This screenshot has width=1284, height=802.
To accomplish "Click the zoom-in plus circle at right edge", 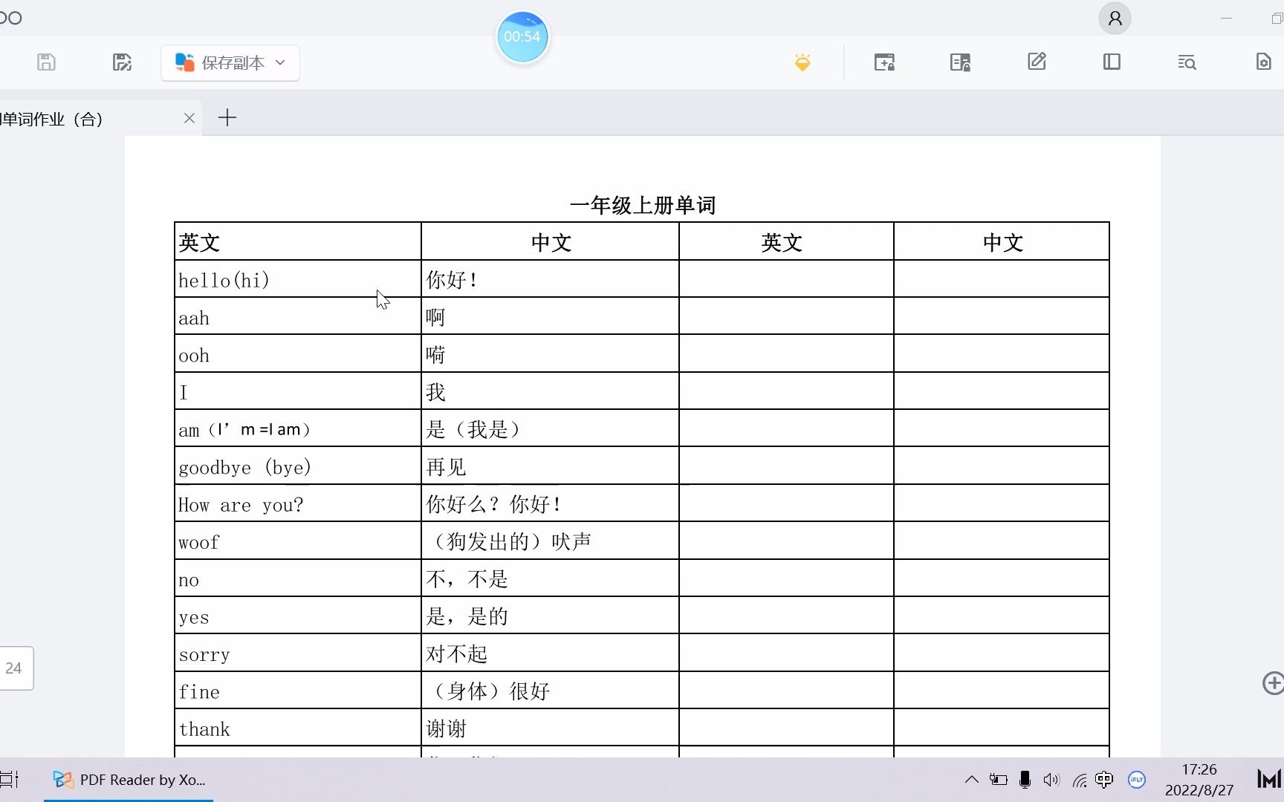I will coord(1273,683).
